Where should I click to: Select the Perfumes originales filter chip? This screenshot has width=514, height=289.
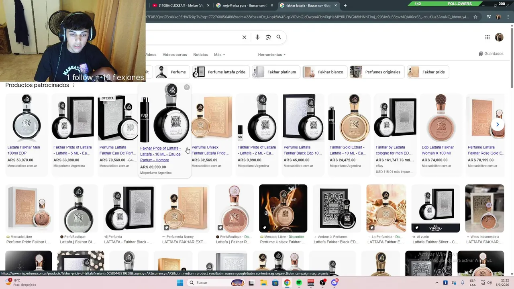[377, 72]
